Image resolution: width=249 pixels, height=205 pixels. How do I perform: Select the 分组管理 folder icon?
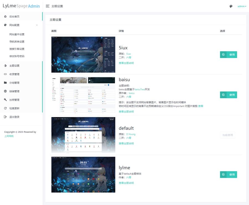[5, 83]
